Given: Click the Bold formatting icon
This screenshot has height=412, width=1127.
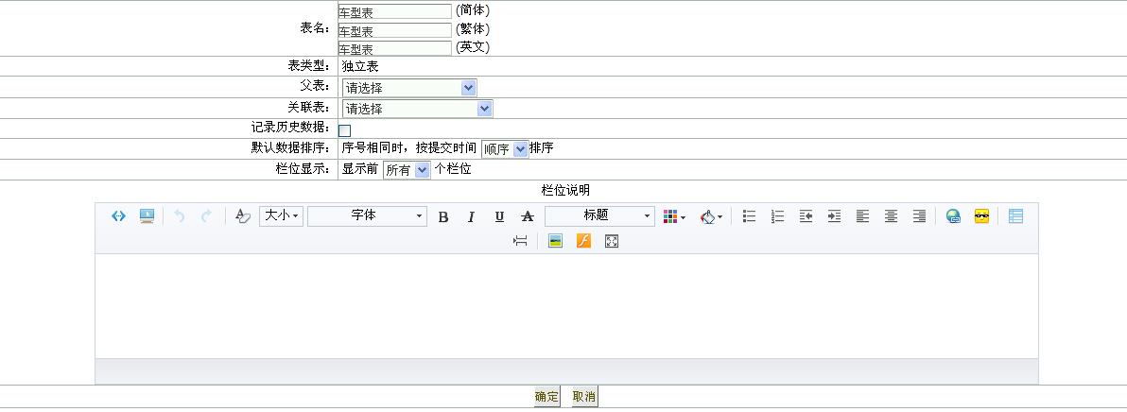Looking at the screenshot, I should tap(442, 216).
